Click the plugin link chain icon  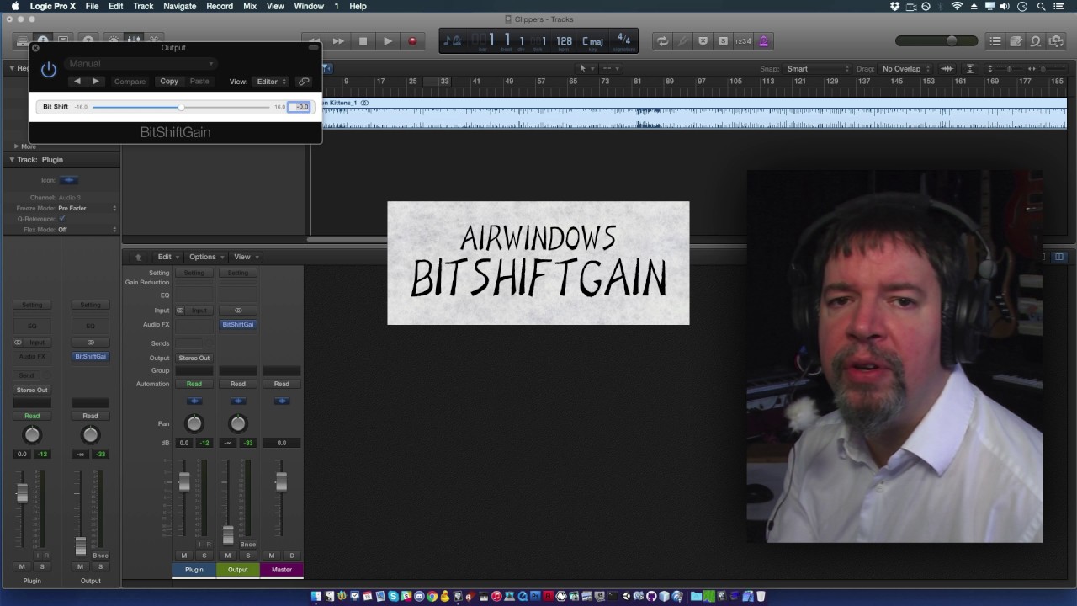coord(304,82)
